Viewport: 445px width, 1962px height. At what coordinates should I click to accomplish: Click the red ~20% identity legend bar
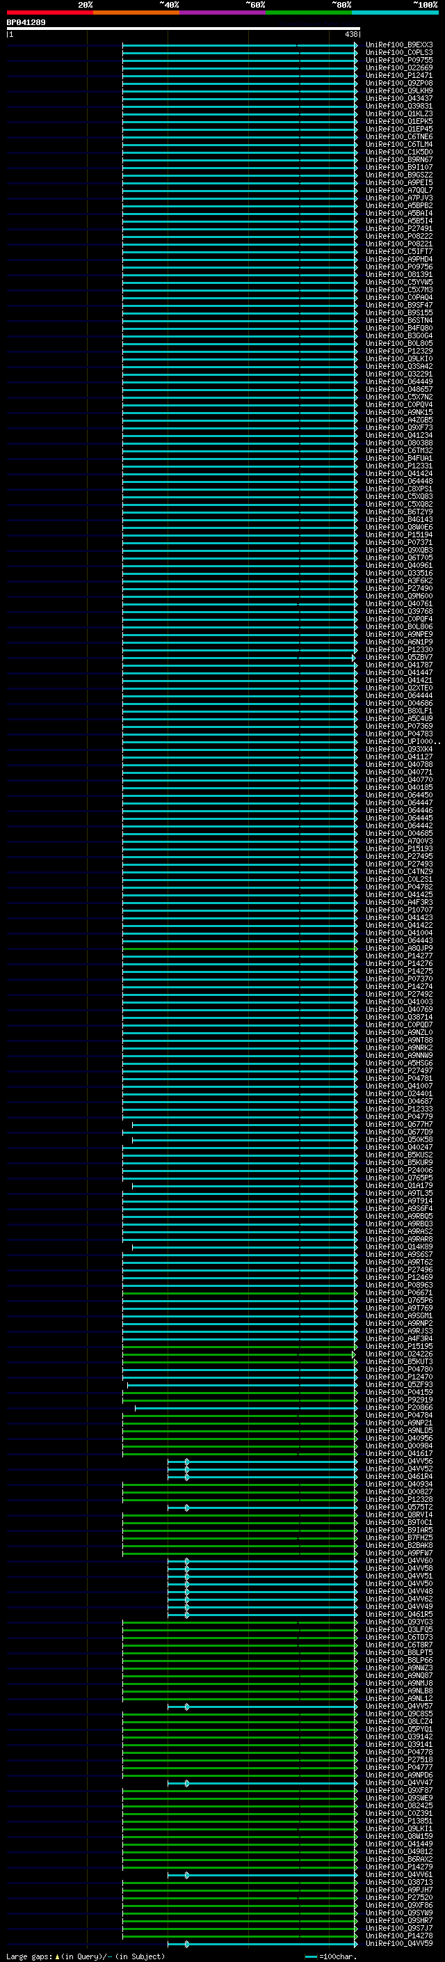[x=50, y=13]
